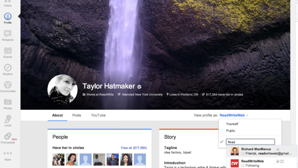Screen dimensions: 298x168
Task: Open the Photos camera icon
Action: pos(7,102)
